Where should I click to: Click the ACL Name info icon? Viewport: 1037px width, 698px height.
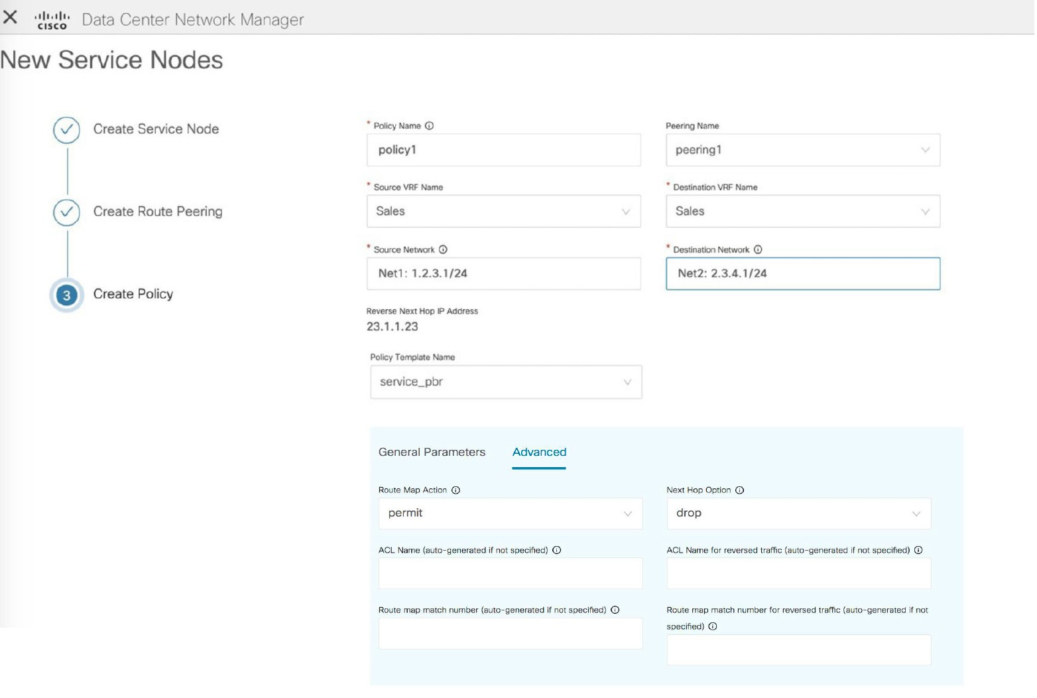point(557,550)
